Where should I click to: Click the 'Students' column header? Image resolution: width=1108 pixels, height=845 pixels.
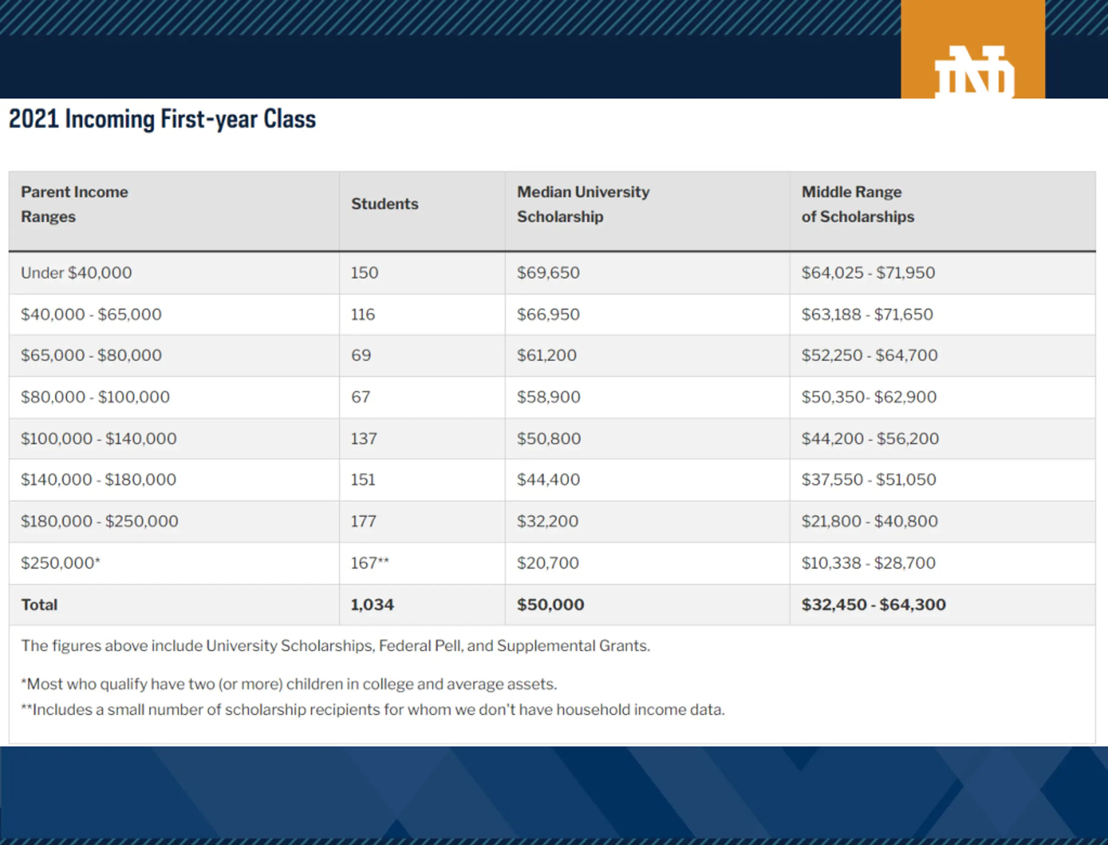click(x=385, y=204)
